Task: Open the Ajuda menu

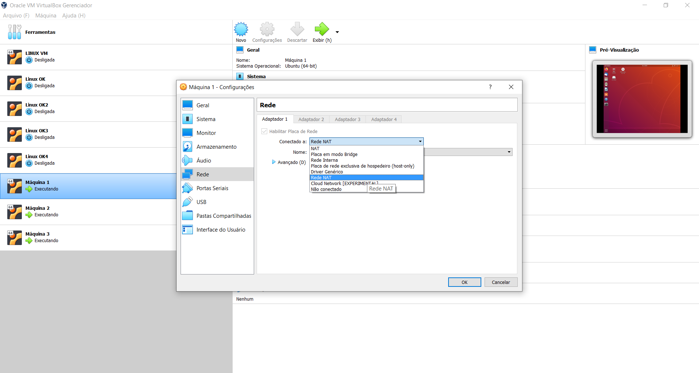Action: coord(74,16)
